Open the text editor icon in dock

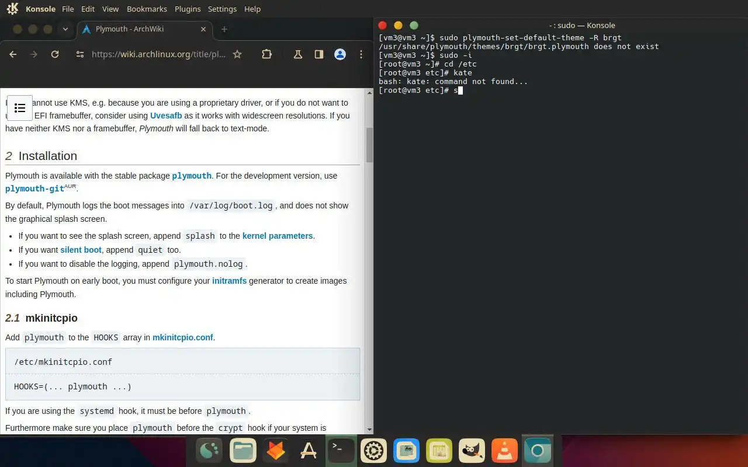pos(406,451)
